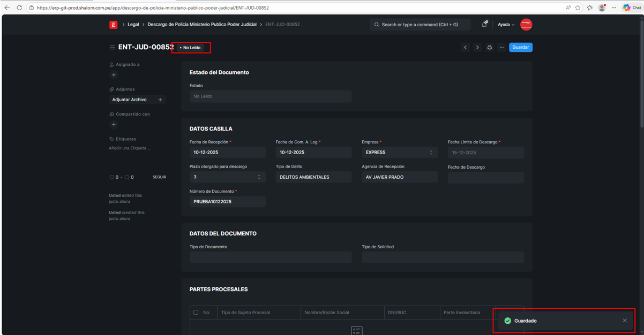Go to previous document arrow
This screenshot has height=335, width=644.
(x=465, y=48)
